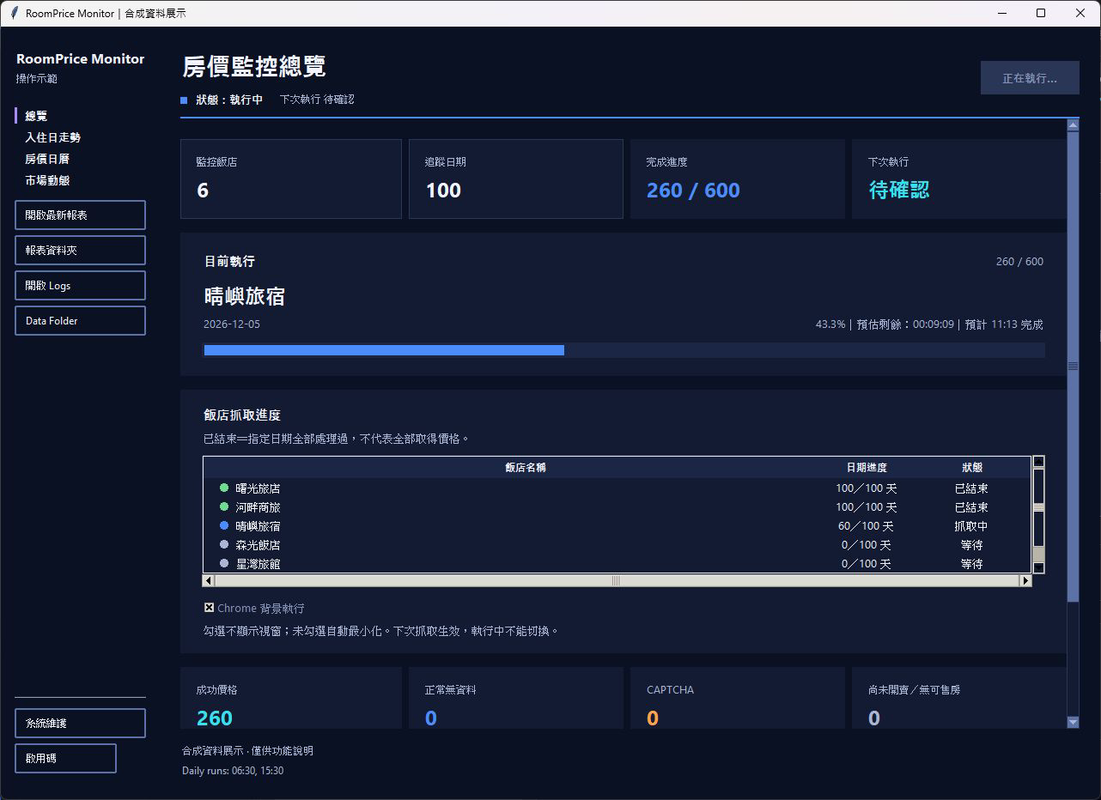Click the 開啟最新報表 button
This screenshot has height=800, width=1101.
tap(80, 215)
